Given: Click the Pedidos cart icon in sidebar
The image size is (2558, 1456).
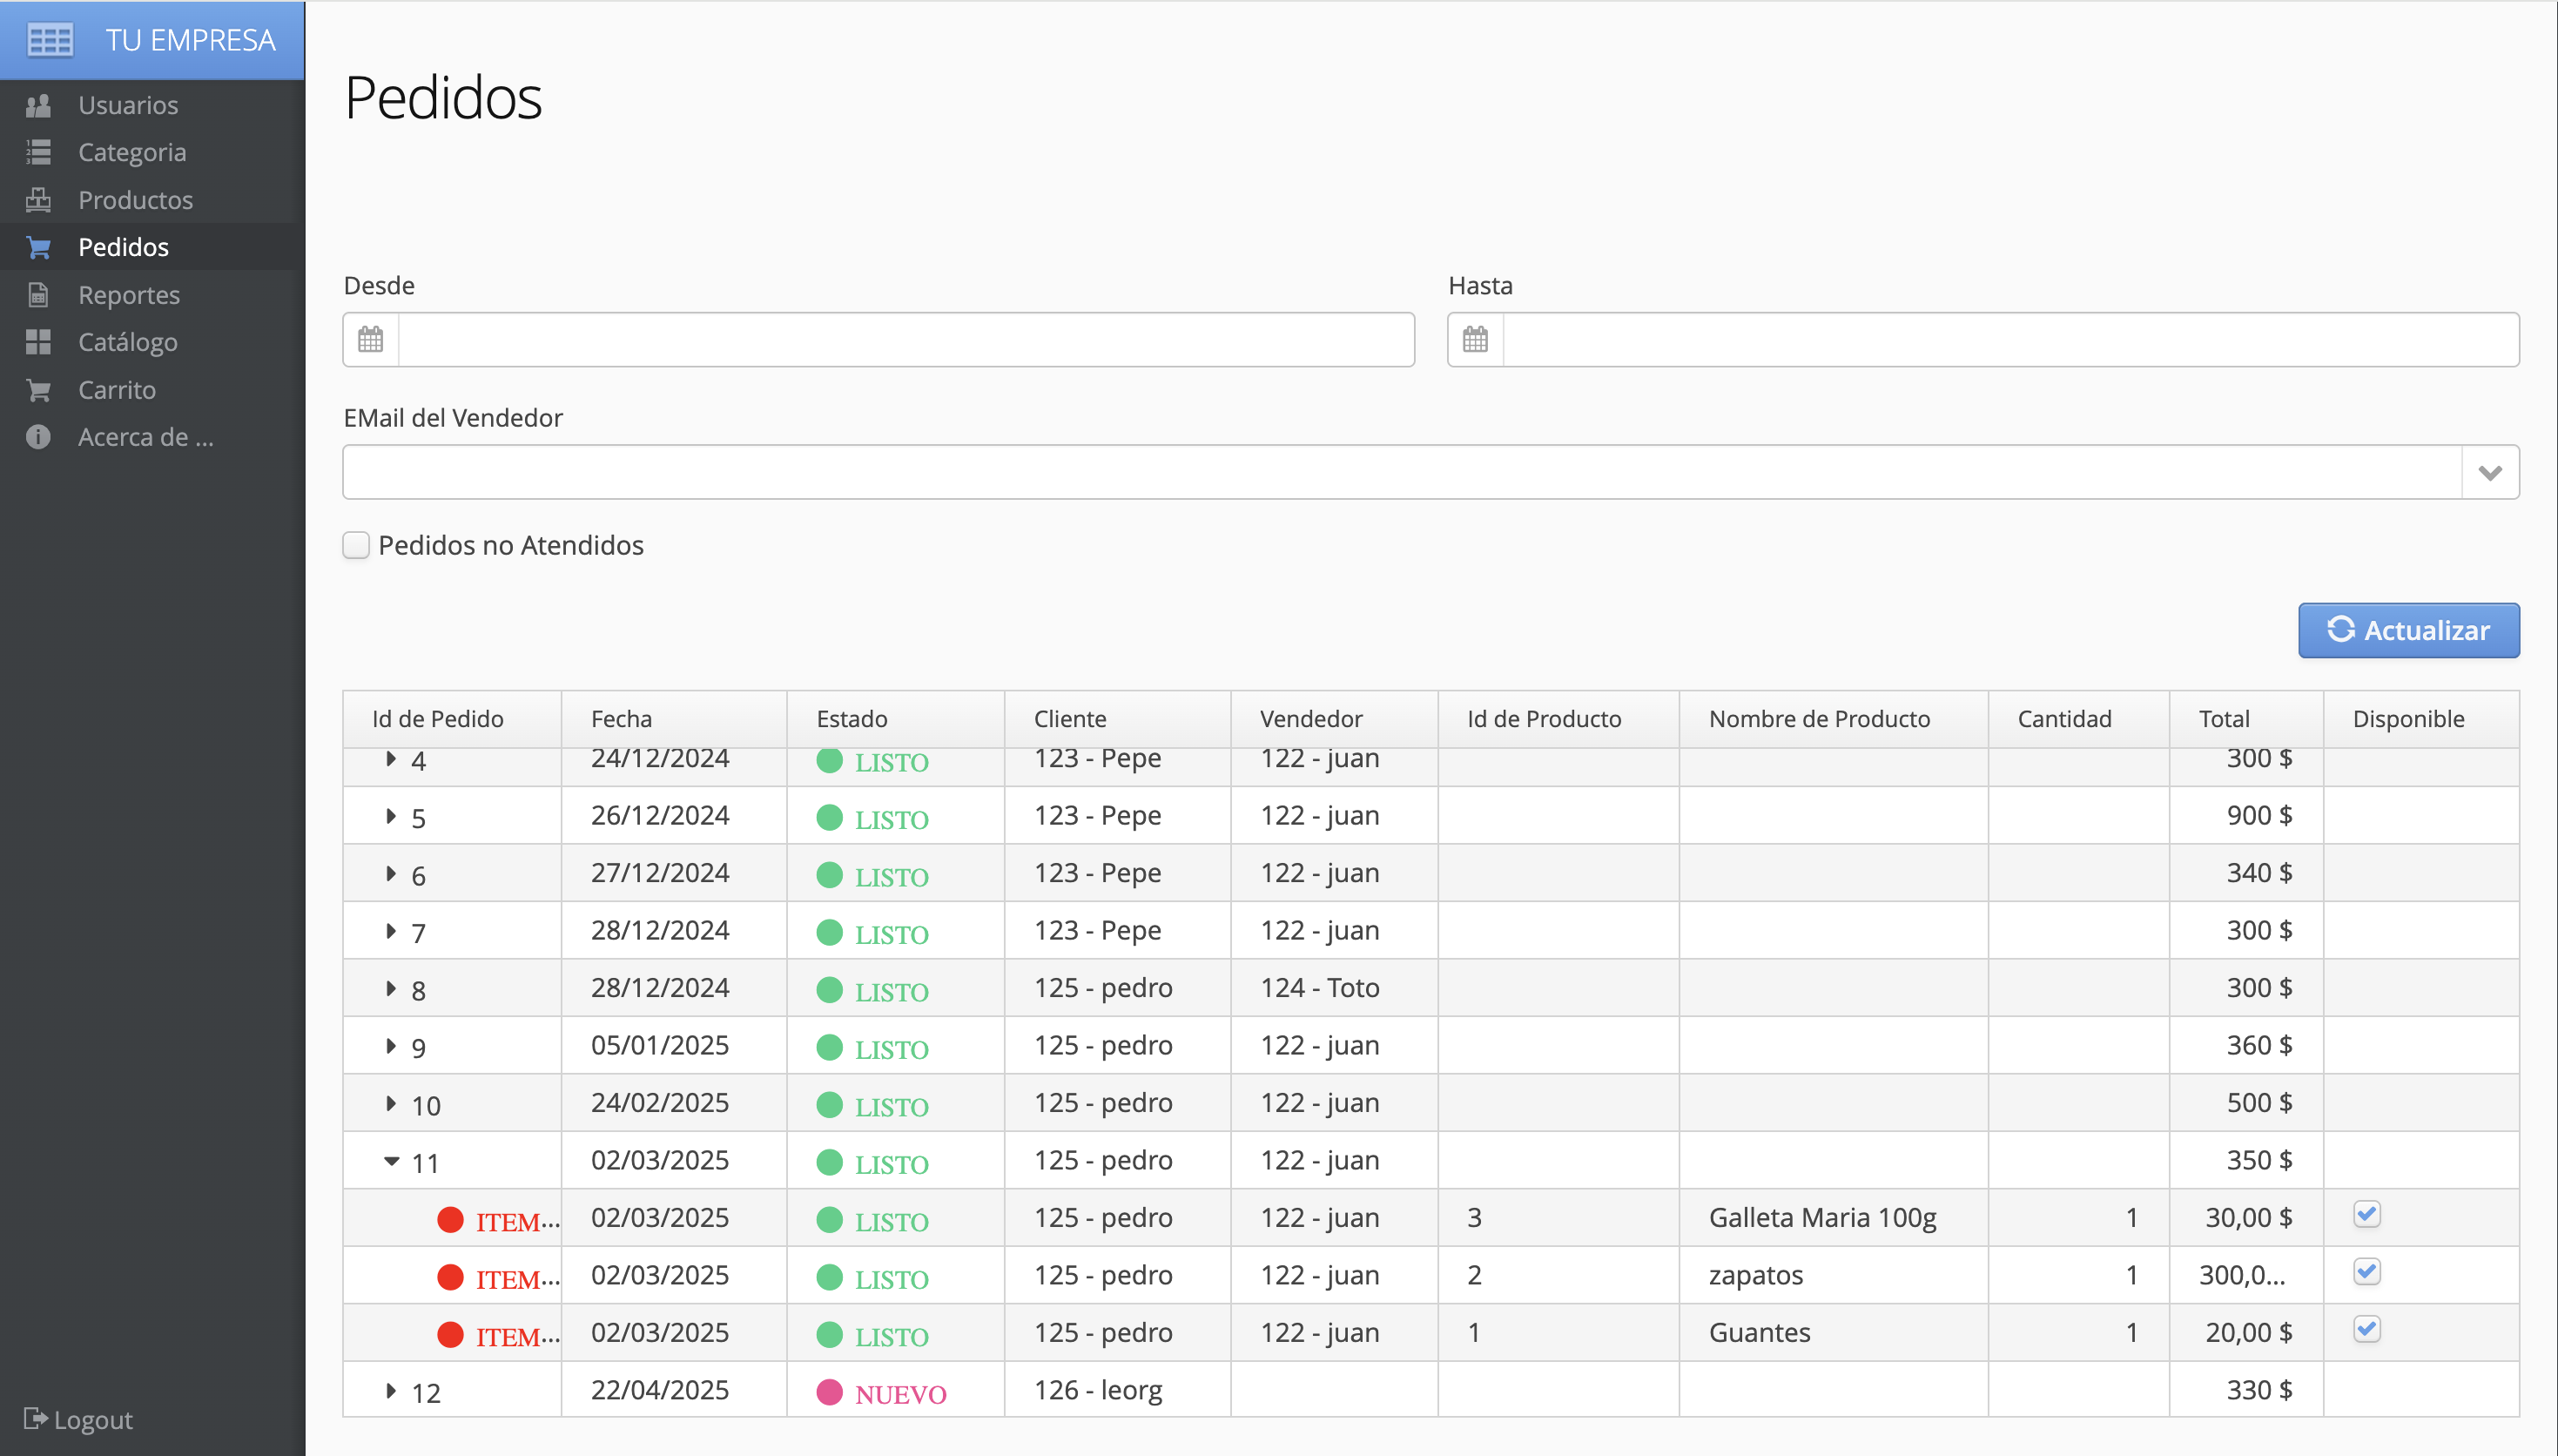Looking at the screenshot, I should [38, 247].
